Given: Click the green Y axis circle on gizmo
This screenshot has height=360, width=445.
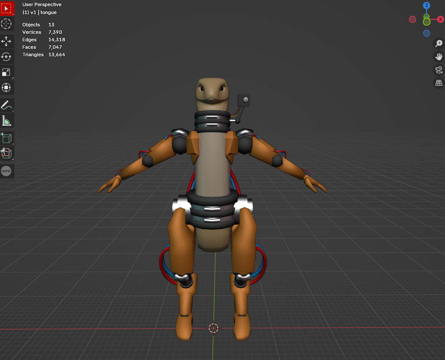Looking at the screenshot, I should [427, 22].
